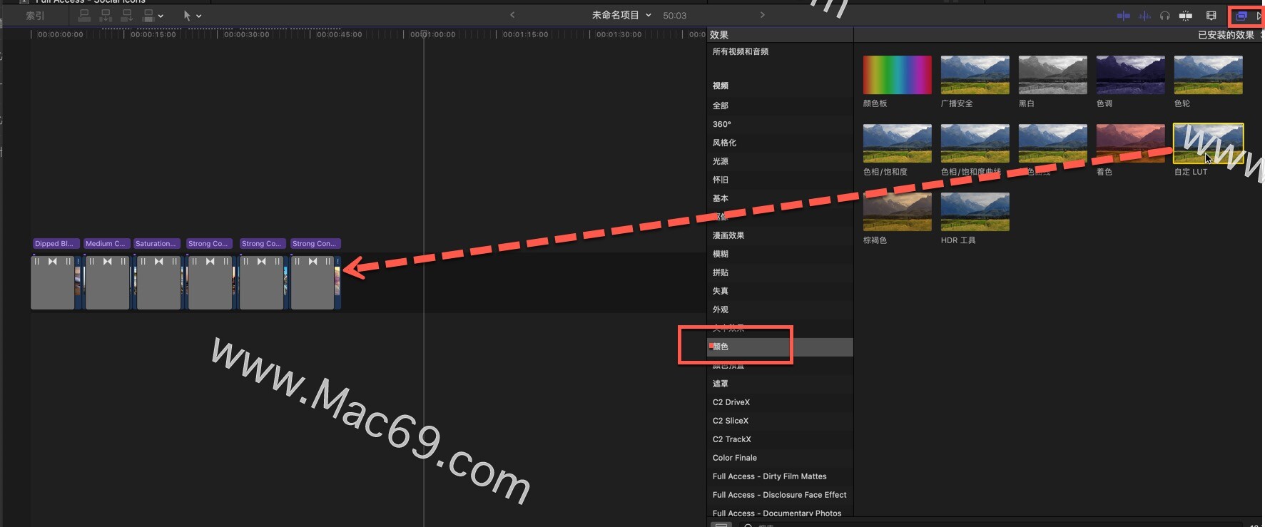Toggle the Effects browser icon
Screen dimensions: 1265x527
[x=1241, y=16]
